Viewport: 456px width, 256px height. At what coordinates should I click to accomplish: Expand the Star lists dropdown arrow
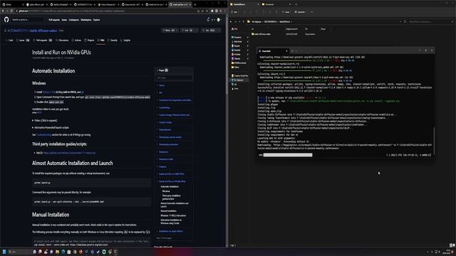click(x=219, y=30)
